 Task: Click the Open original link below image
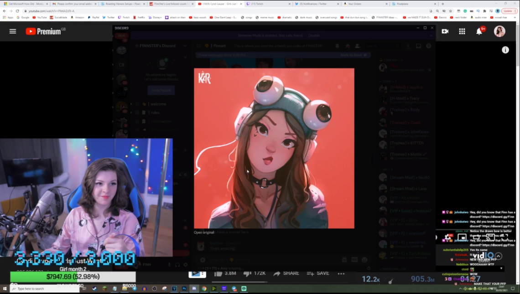203,232
